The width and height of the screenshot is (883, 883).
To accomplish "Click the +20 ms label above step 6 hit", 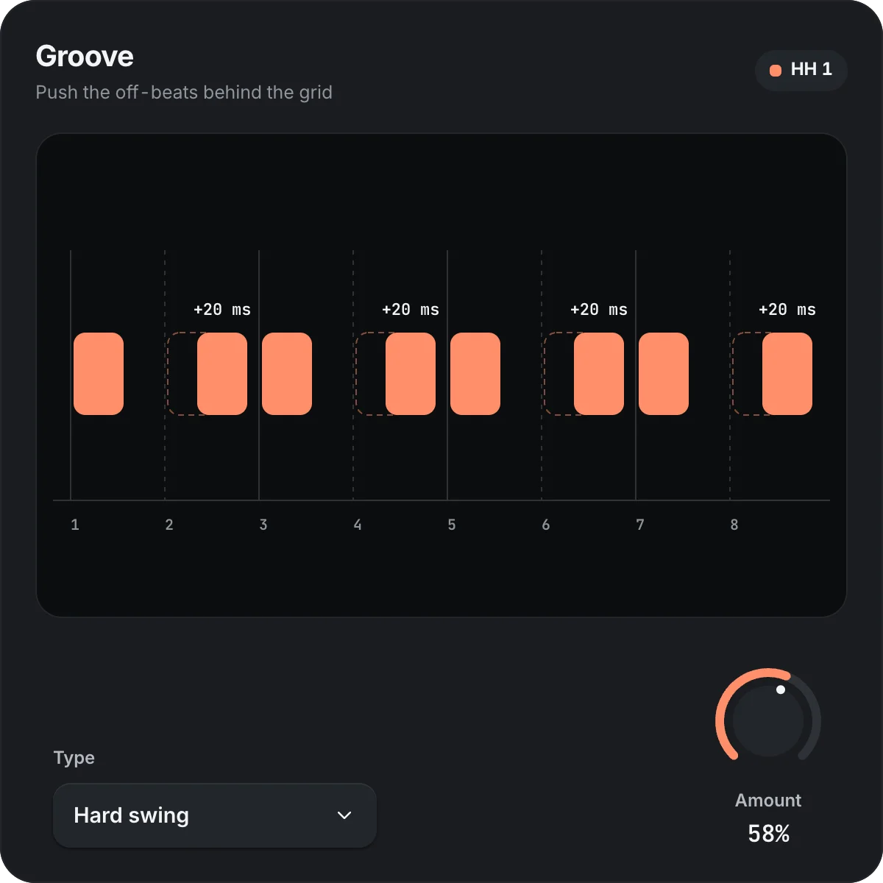I will [x=599, y=310].
